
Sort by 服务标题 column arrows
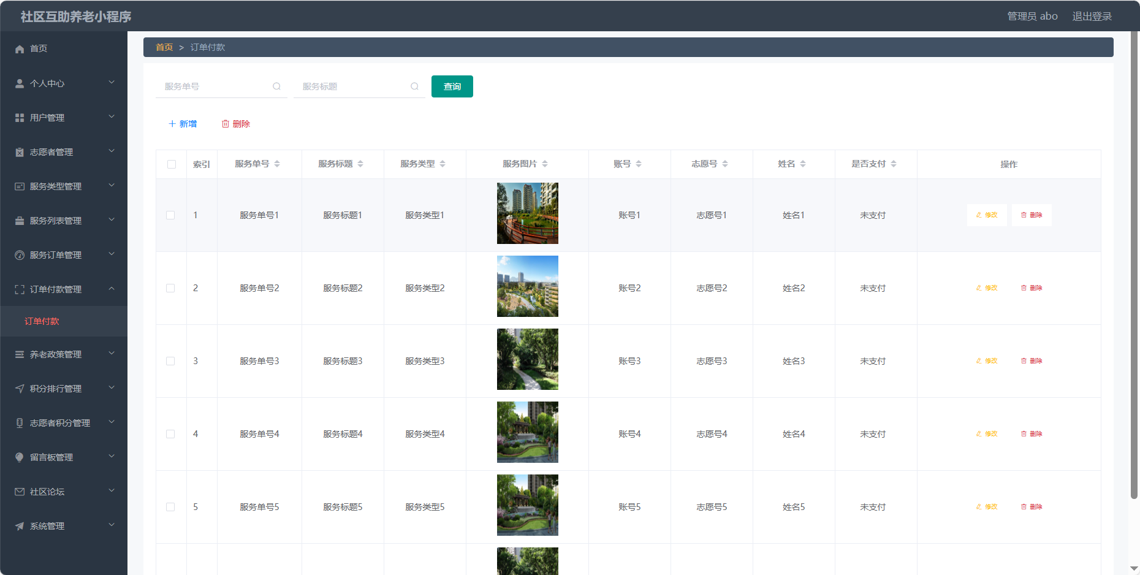[x=360, y=164]
